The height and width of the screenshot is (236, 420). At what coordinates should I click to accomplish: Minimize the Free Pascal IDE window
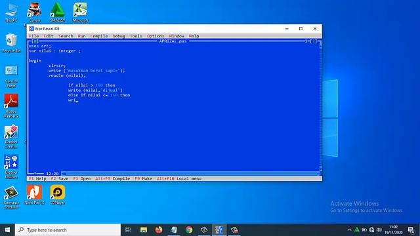point(287,29)
